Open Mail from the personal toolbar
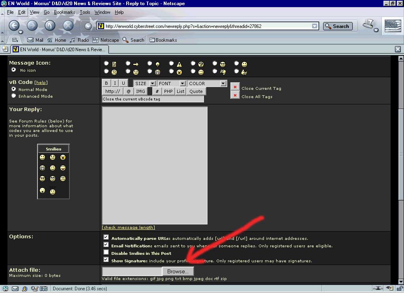Viewport: 404px width, 293px height. [x=35, y=40]
